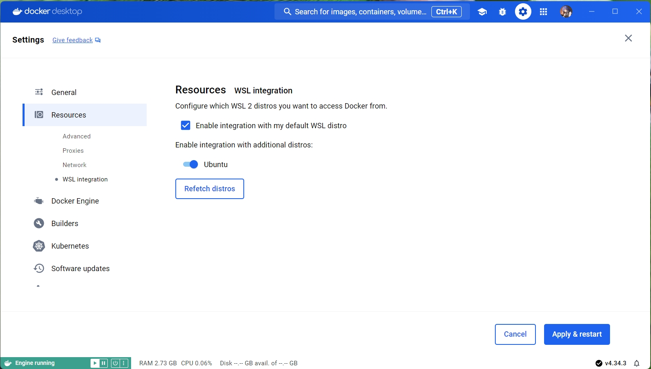Open the user profile avatar
651x369 pixels.
click(x=566, y=12)
